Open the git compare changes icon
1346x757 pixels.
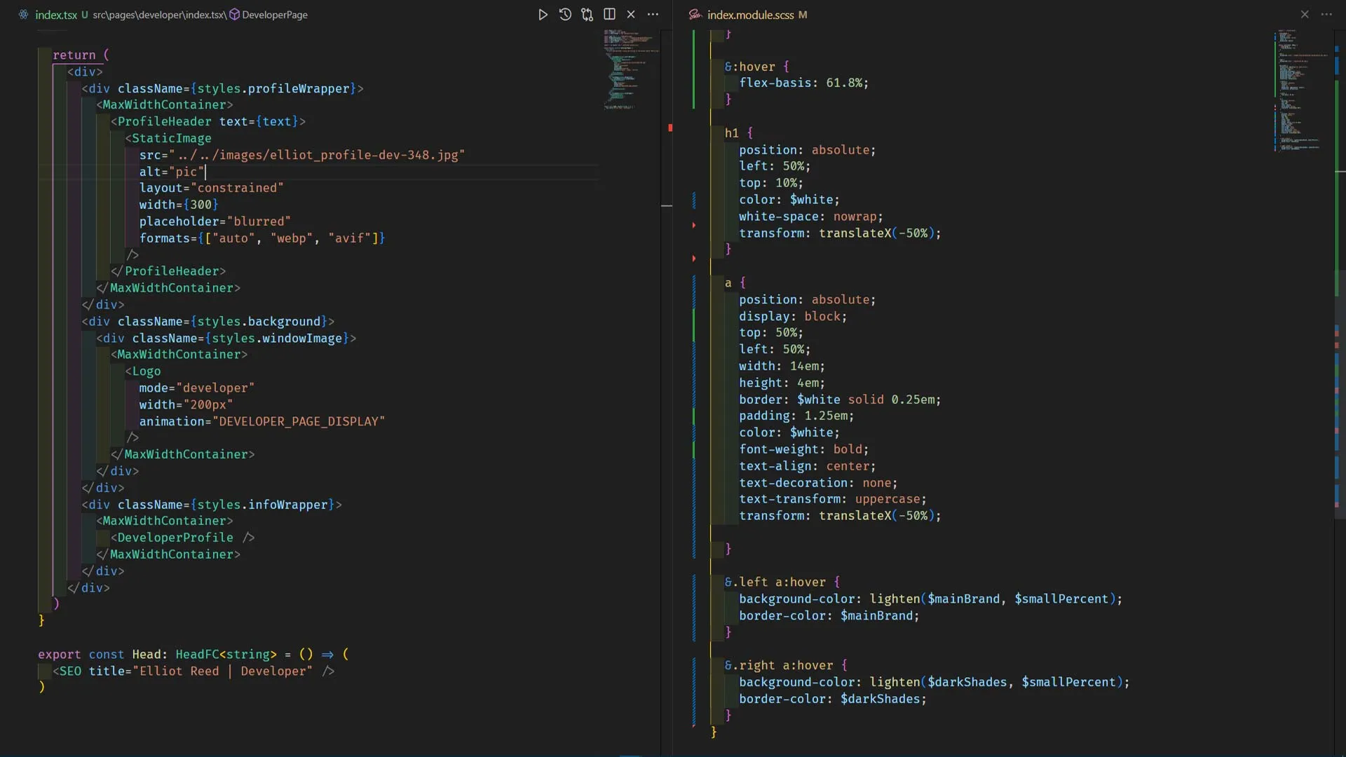[587, 14]
